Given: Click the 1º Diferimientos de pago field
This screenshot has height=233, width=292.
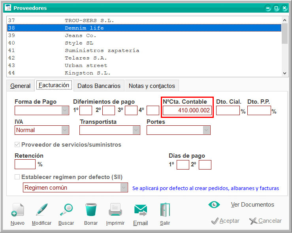Looking at the screenshot, I should [86, 110].
